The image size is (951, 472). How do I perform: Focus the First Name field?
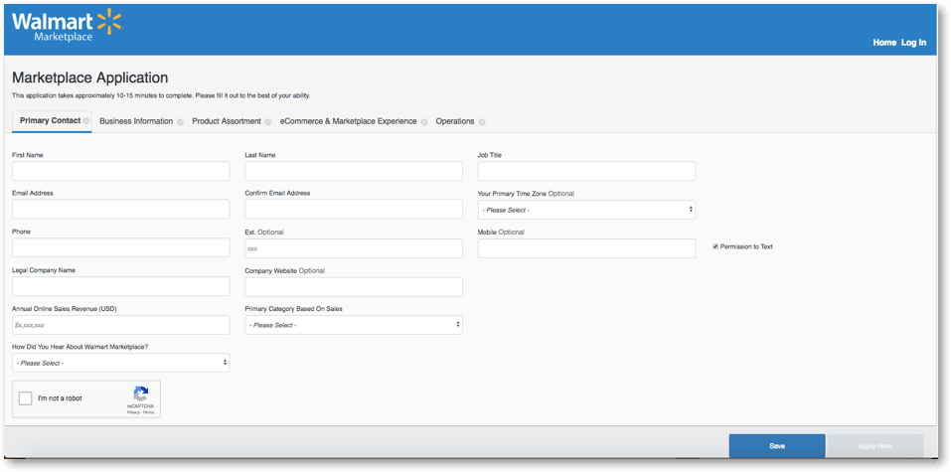[120, 171]
